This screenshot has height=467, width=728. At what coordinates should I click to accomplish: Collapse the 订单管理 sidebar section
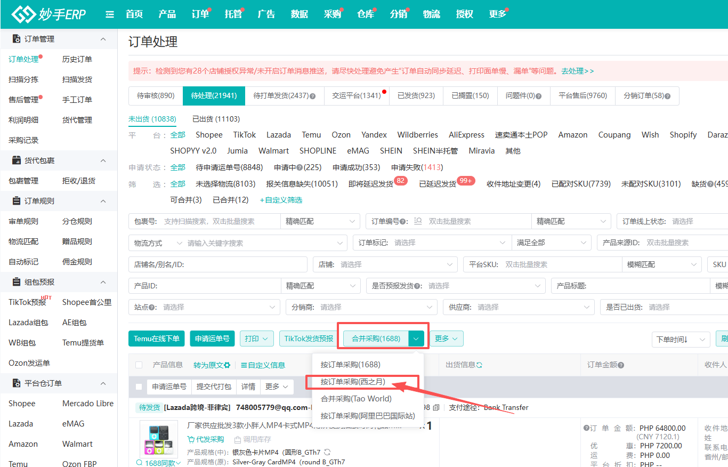pos(103,39)
